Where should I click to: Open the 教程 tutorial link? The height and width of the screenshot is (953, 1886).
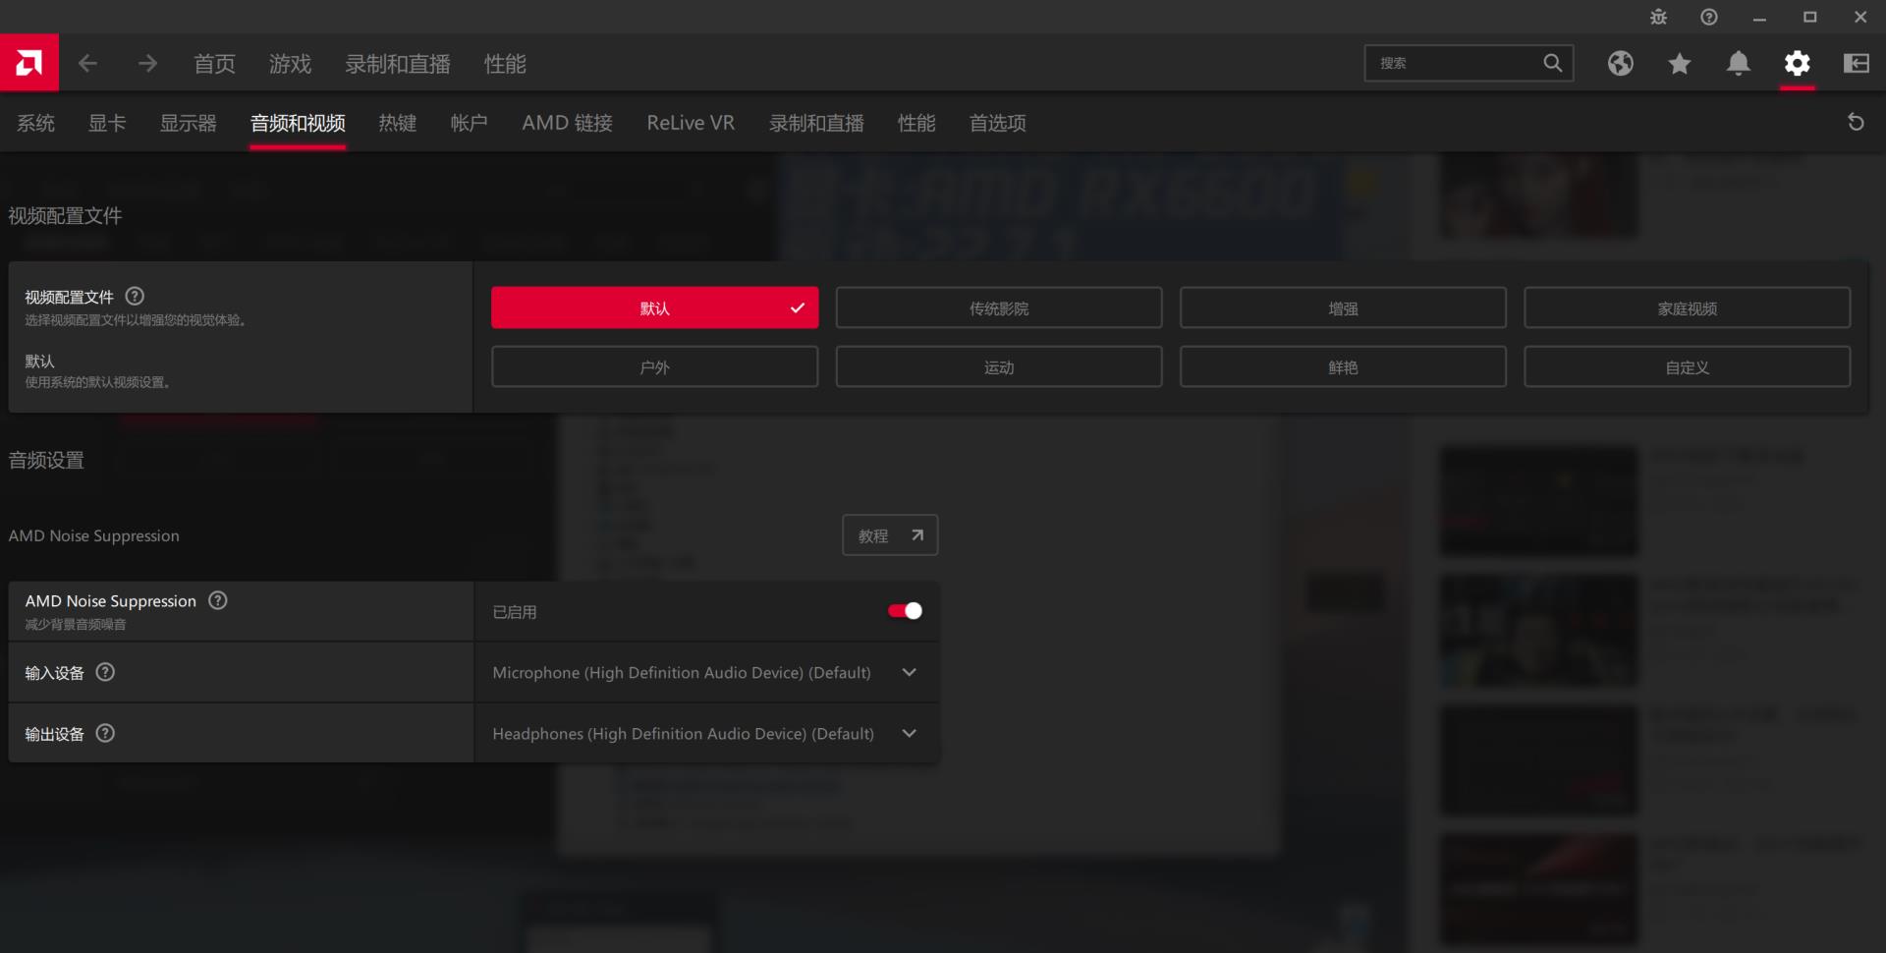(x=889, y=534)
